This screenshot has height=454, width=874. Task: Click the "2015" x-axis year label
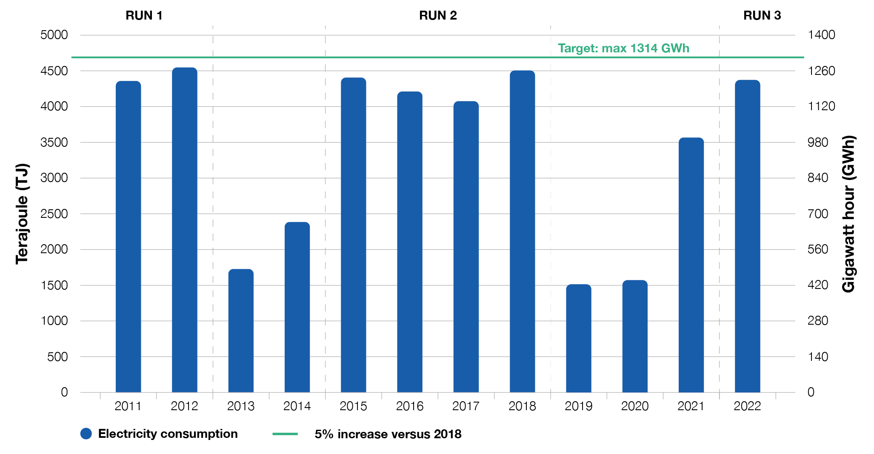coord(353,406)
